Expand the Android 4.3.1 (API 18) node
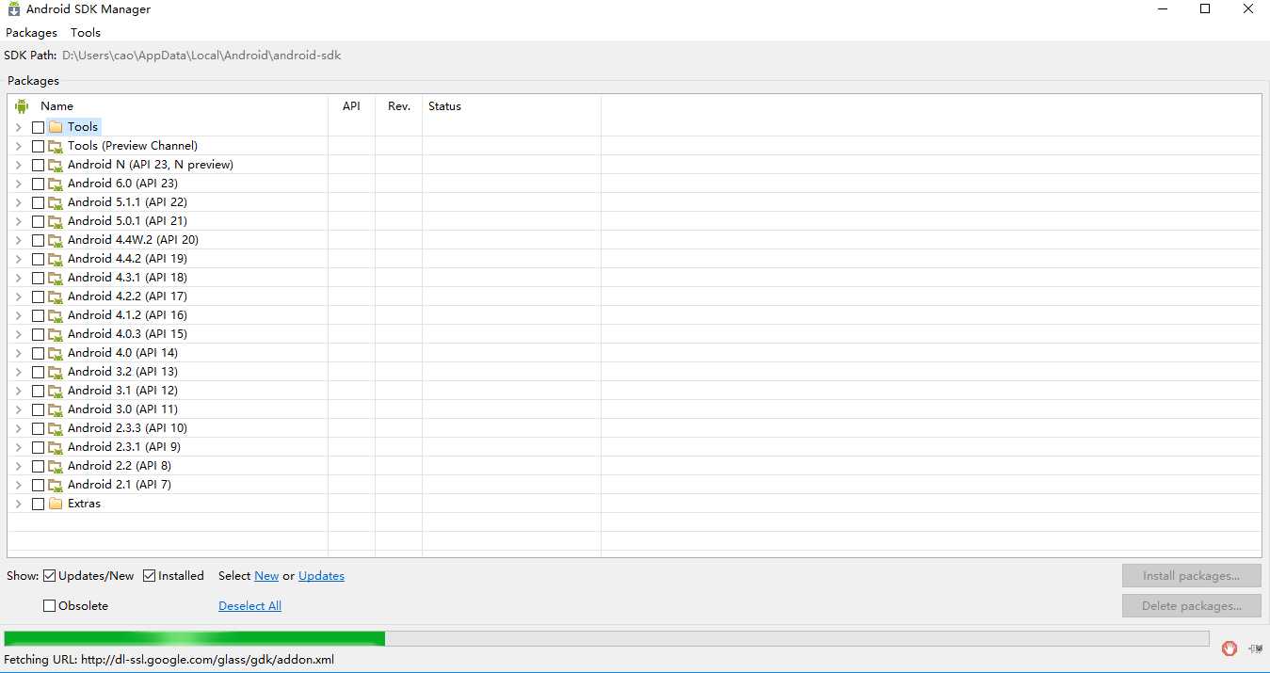 pyautogui.click(x=18, y=278)
